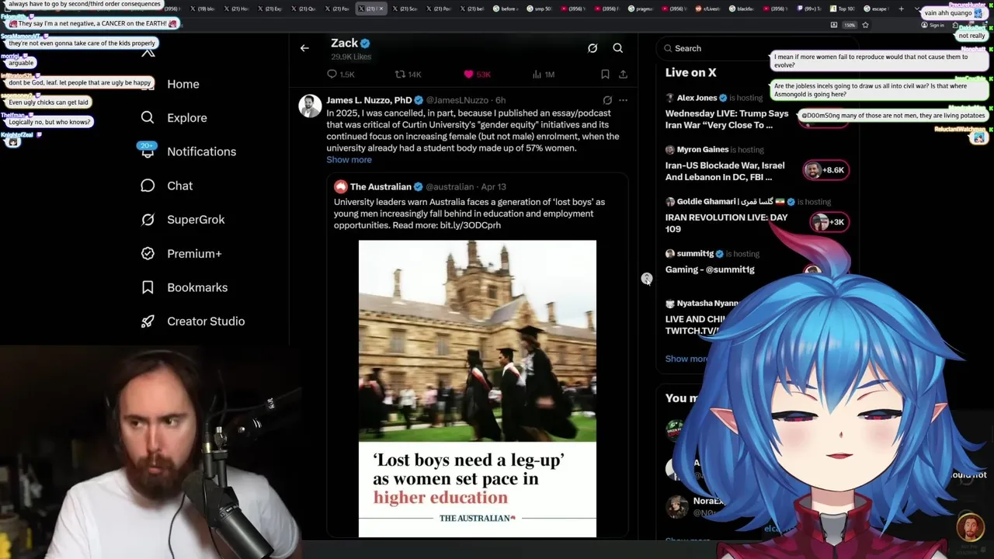Open Myron Gaines's Iran-US Blockade War broadcast
Viewport: 994px width, 559px height.
pyautogui.click(x=725, y=171)
